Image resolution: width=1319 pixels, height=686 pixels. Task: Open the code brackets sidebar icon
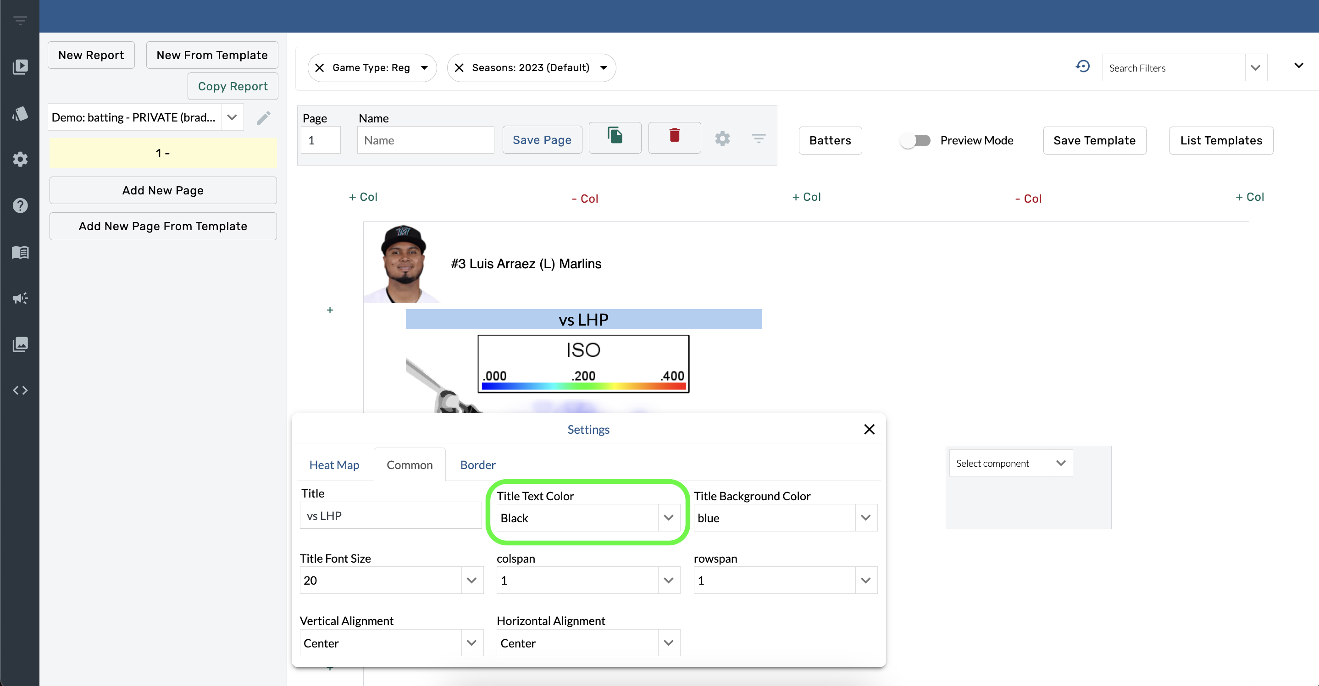[20, 391]
